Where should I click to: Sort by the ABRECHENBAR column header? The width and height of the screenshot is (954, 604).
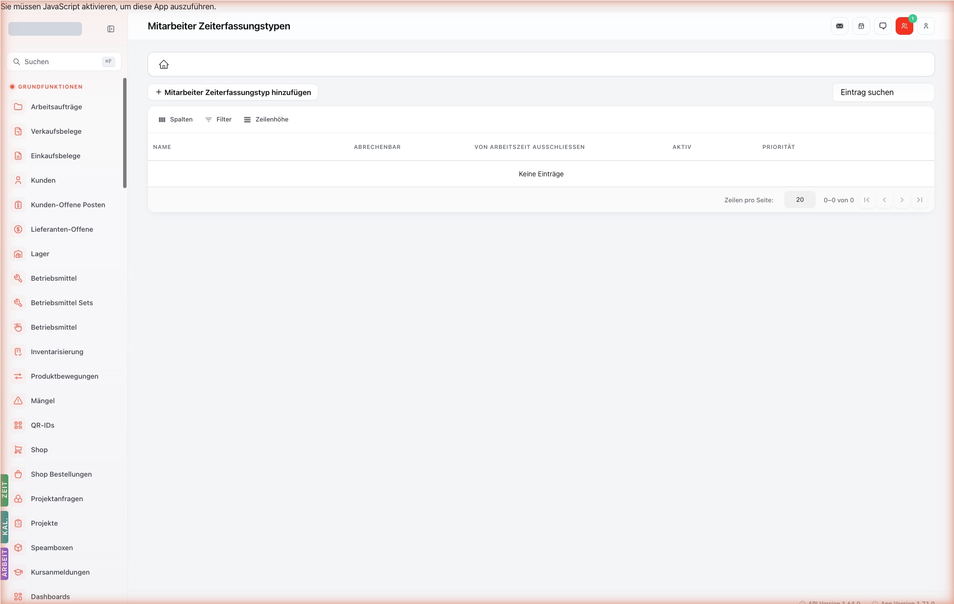click(377, 147)
